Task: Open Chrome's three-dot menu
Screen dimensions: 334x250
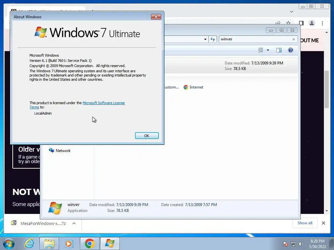Action: coord(322,23)
